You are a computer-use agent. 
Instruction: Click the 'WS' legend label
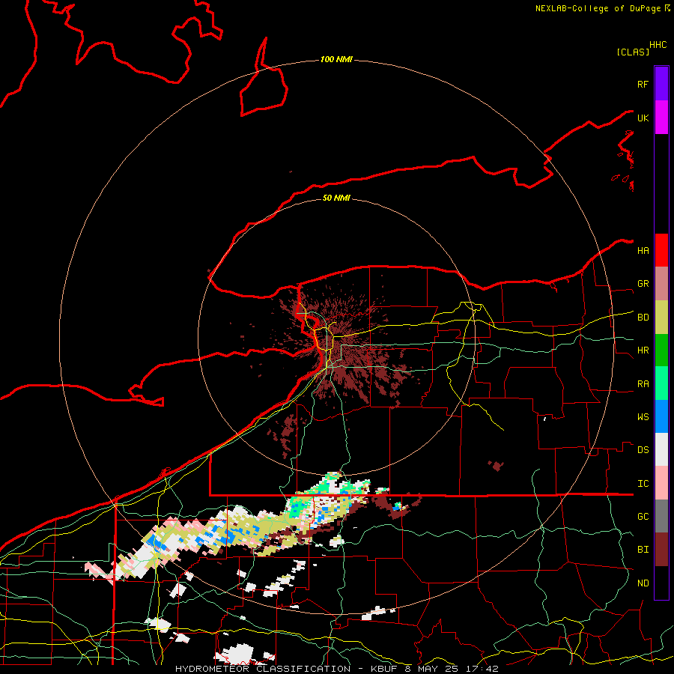[643, 417]
